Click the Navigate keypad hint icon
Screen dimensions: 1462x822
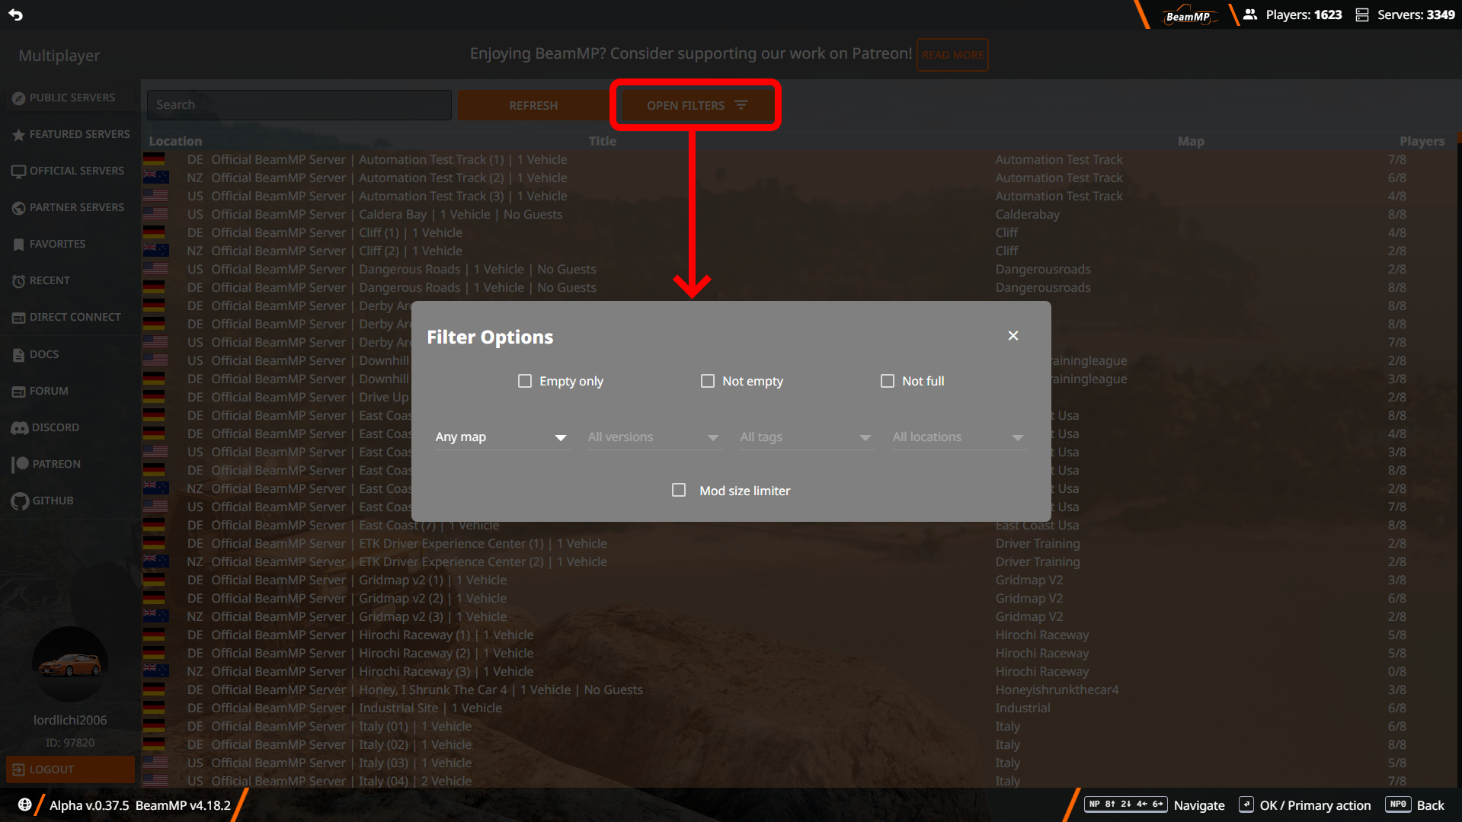coord(1126,804)
